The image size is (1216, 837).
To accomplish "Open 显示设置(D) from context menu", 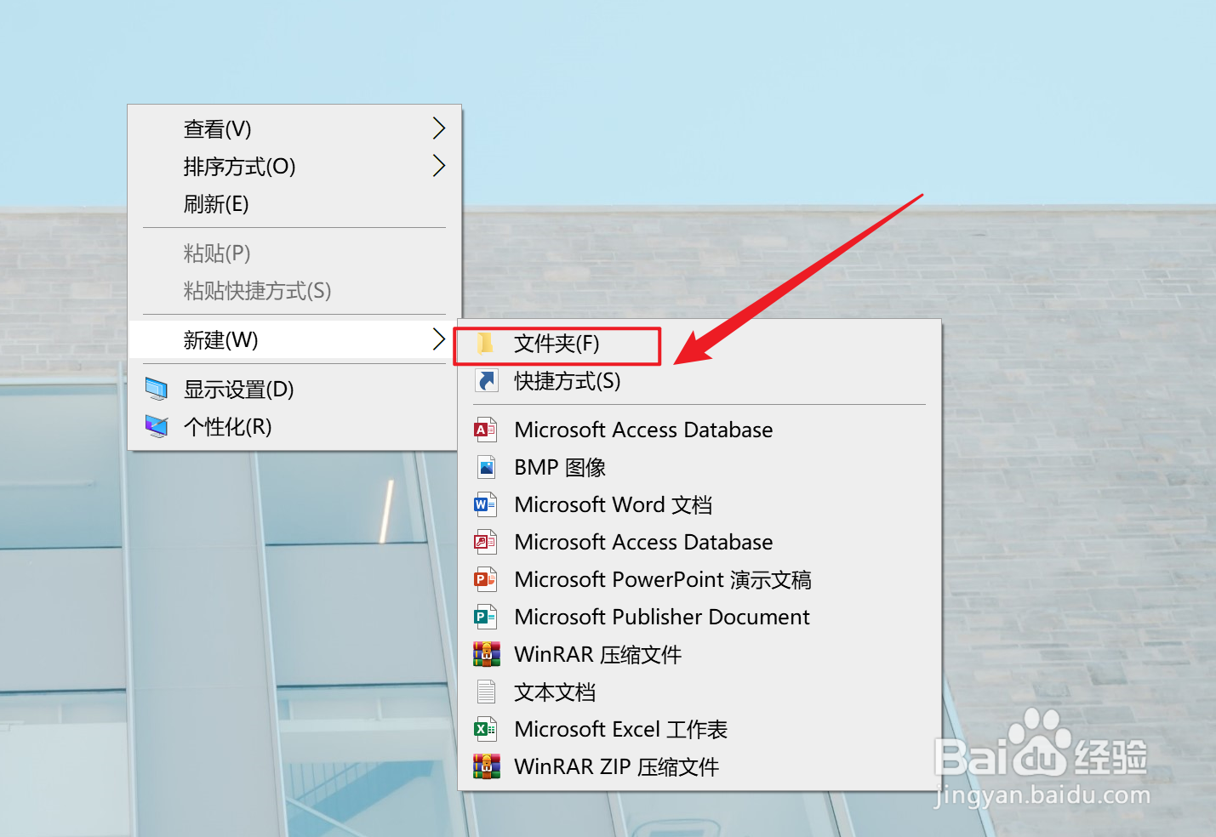I will 294,389.
